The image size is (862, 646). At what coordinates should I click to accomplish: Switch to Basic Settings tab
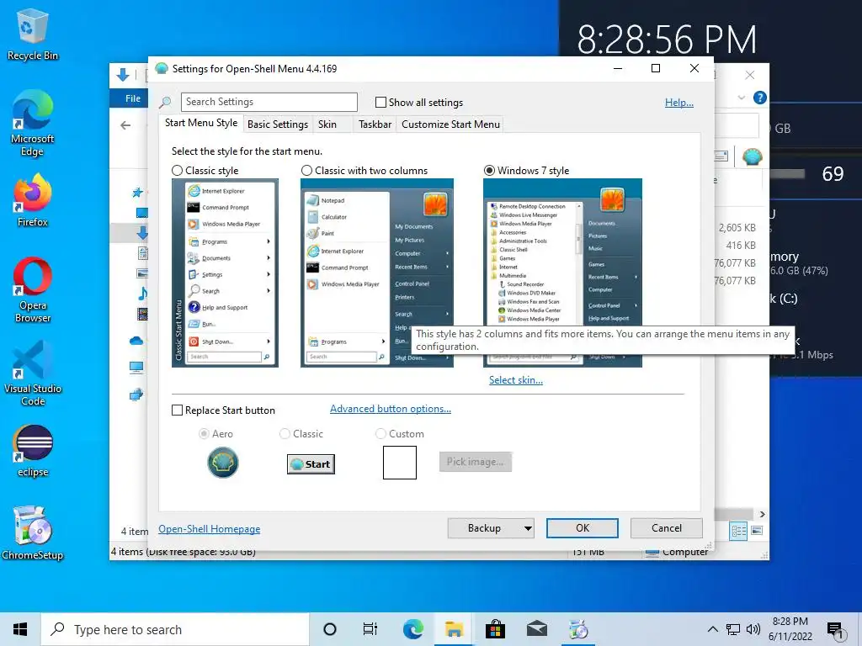[278, 124]
